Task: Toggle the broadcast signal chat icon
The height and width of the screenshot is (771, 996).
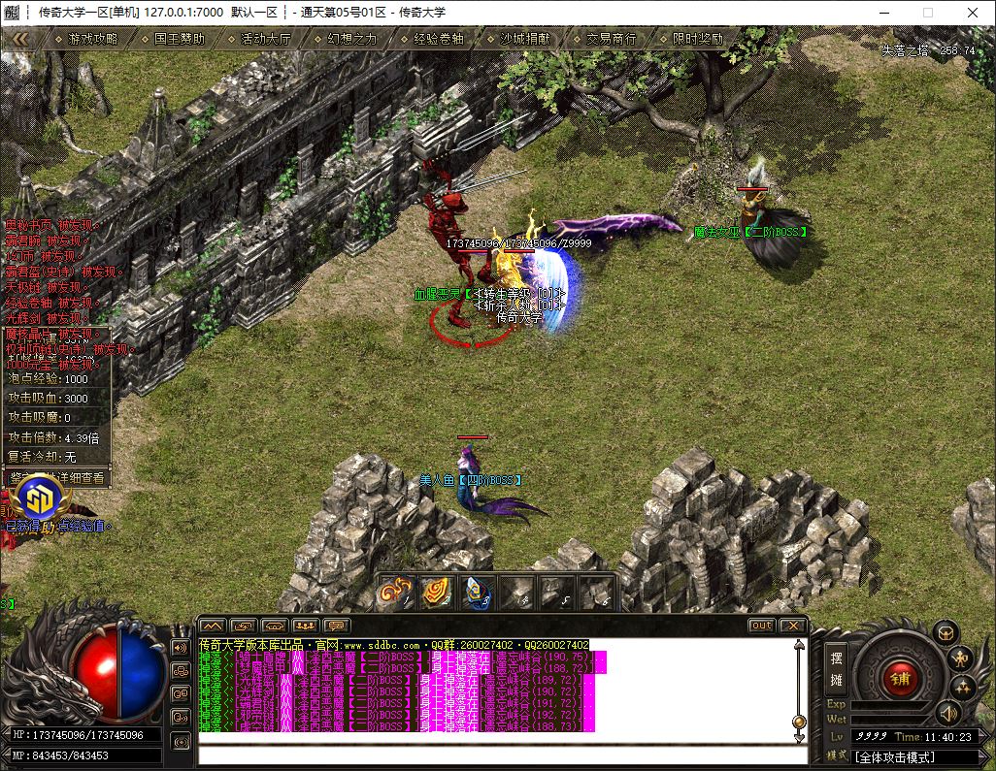Action: pyautogui.click(x=181, y=740)
